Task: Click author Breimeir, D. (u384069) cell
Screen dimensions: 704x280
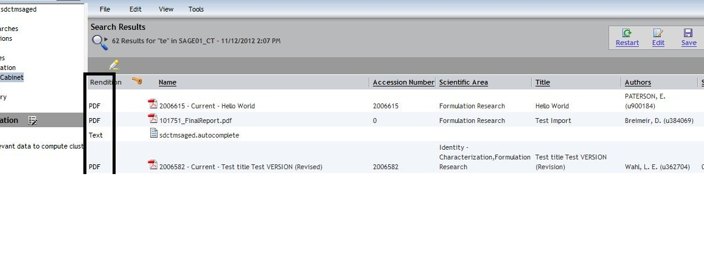Action: (x=658, y=121)
